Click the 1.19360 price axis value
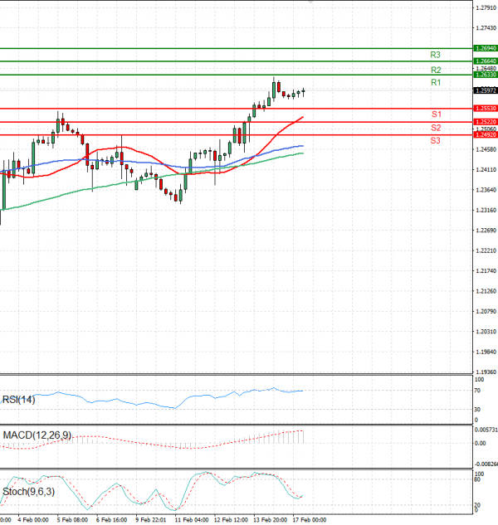Image resolution: width=498 pixels, height=525 pixels. (x=486, y=372)
